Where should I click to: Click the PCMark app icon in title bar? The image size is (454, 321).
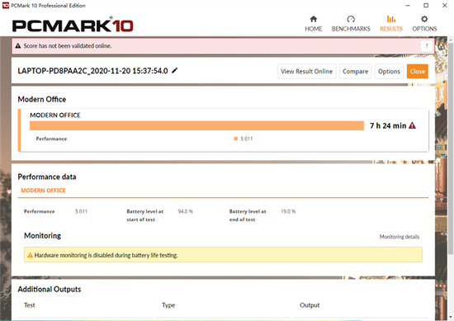(x=6, y=5)
